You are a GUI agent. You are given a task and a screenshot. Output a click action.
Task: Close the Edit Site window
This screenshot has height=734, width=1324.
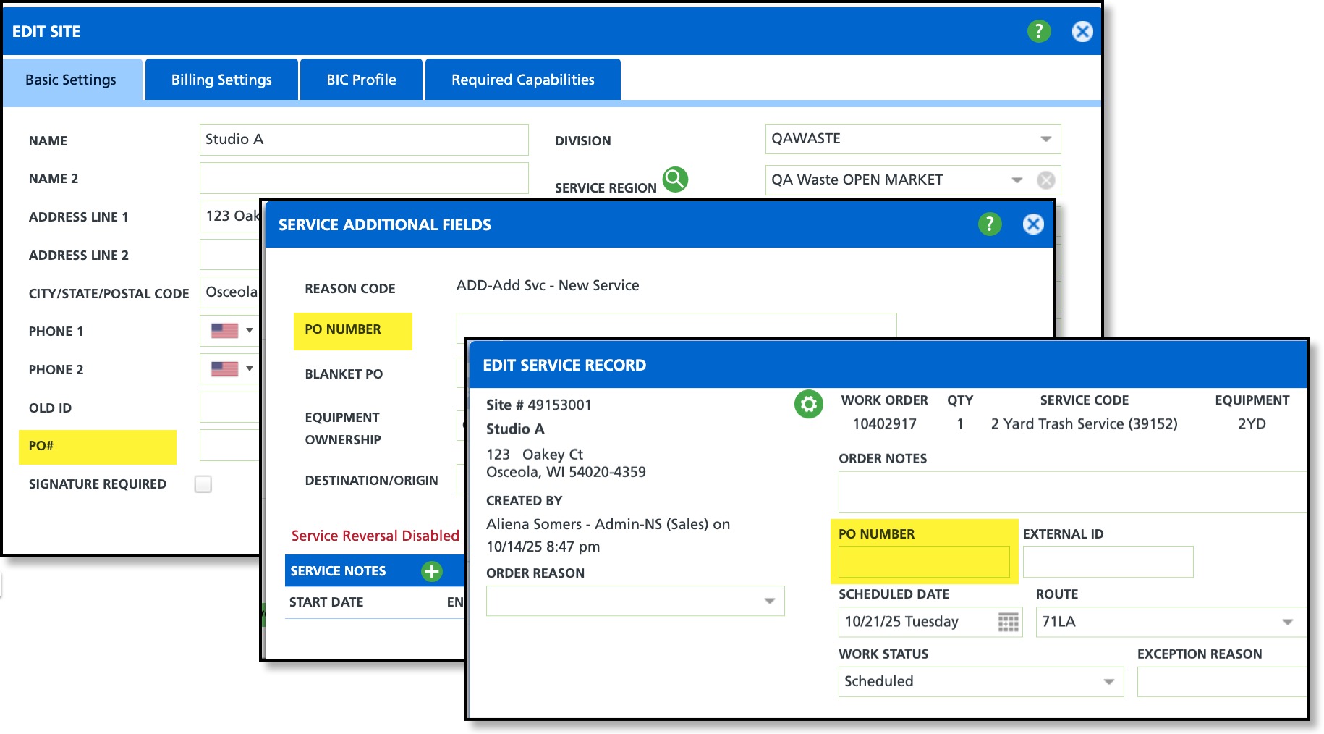[1082, 31]
